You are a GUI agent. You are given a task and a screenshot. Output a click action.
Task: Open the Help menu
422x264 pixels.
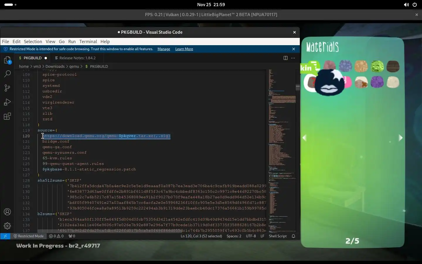tap(105, 41)
